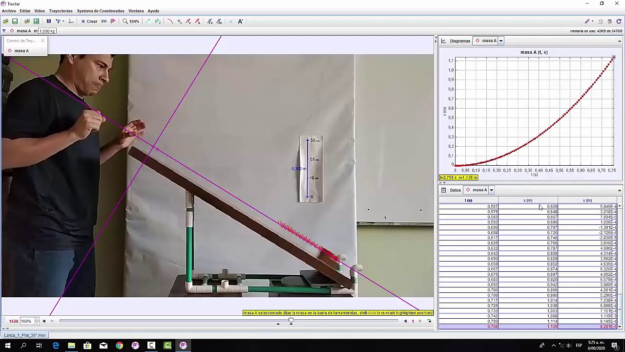Click the video frame slider thumb
625x352 pixels.
tap(291, 321)
